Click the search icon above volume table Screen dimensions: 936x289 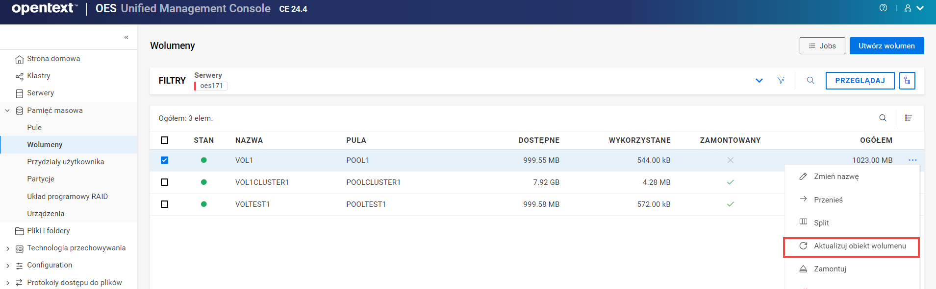[x=883, y=118]
